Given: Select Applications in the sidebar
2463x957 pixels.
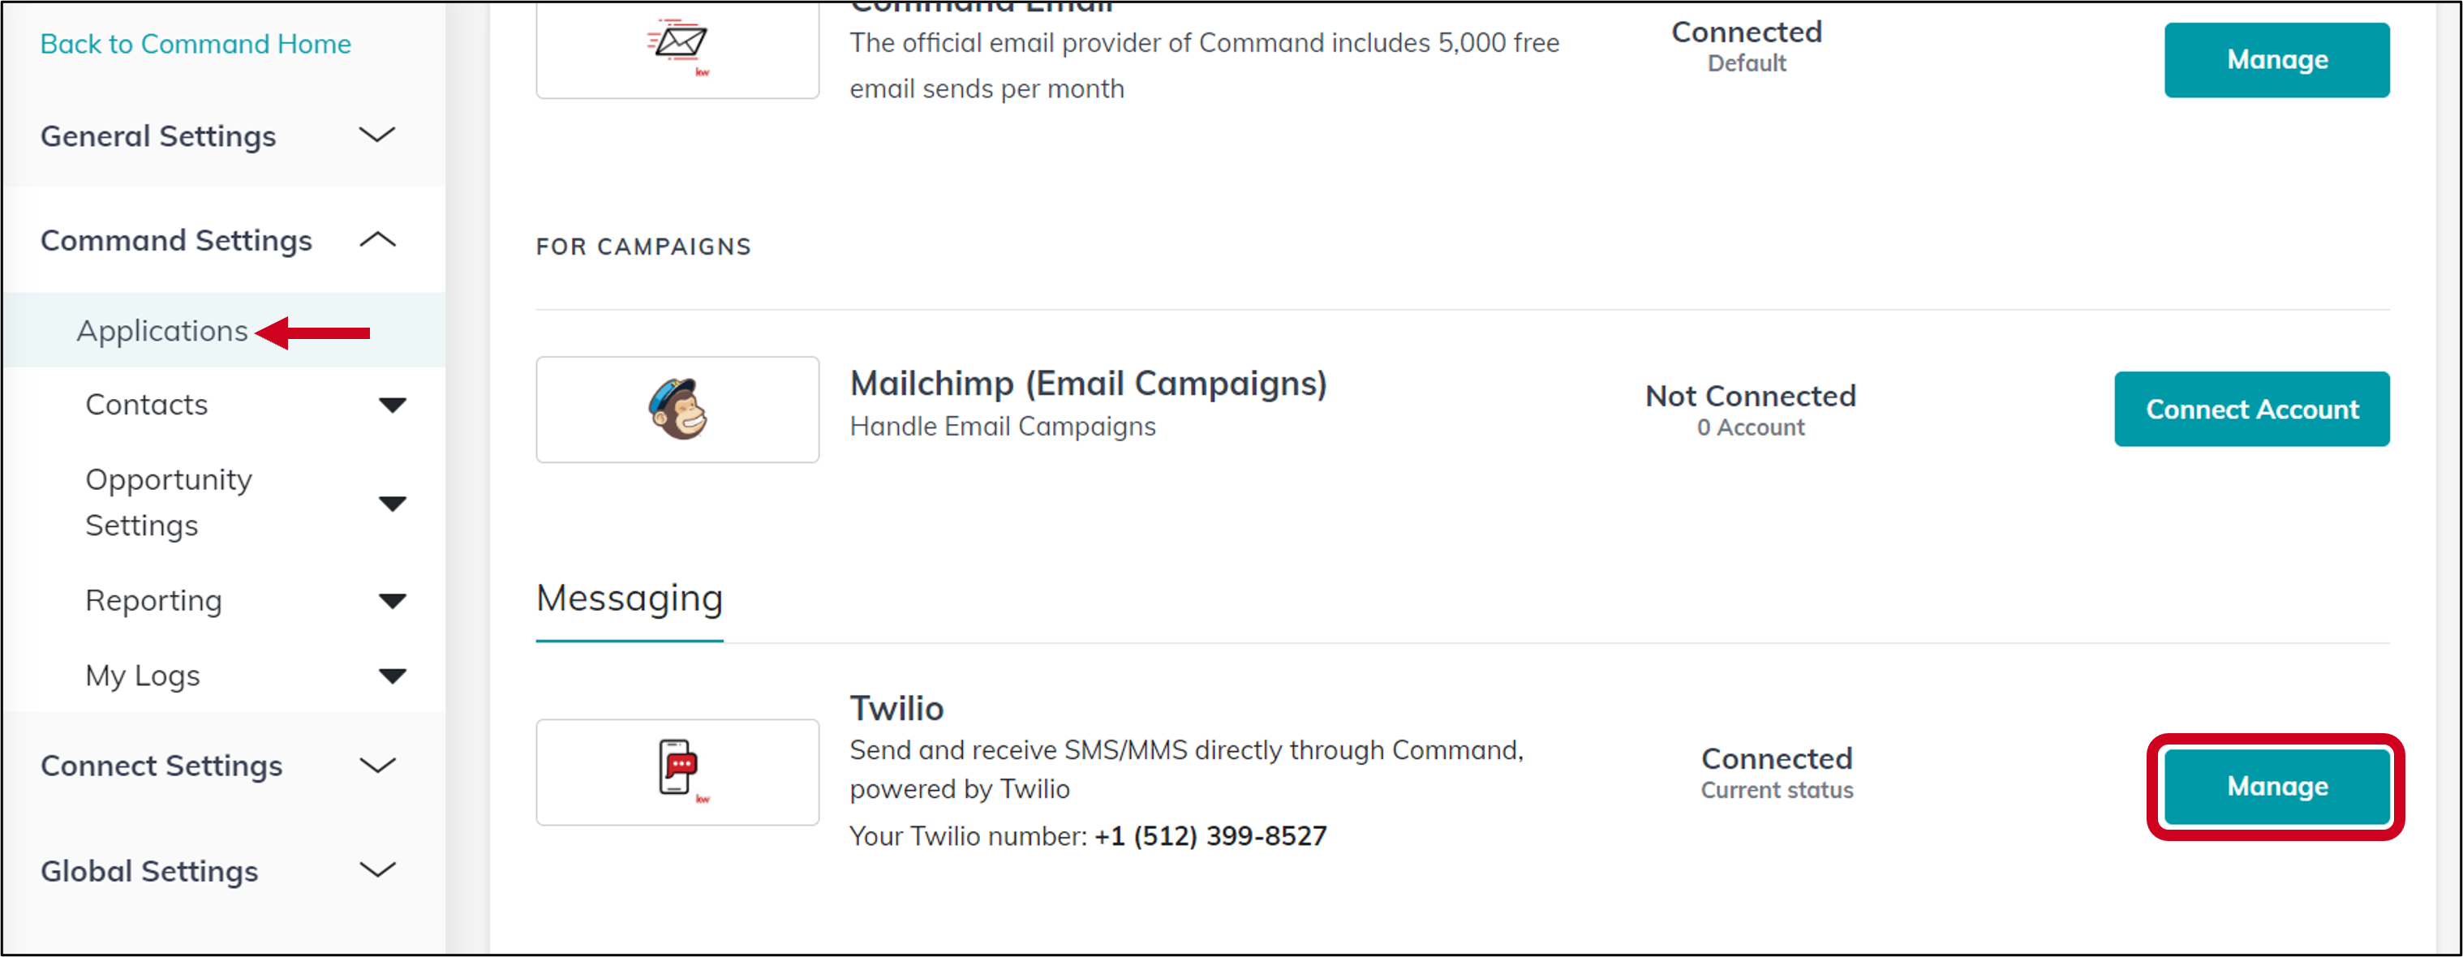Looking at the screenshot, I should tap(161, 331).
